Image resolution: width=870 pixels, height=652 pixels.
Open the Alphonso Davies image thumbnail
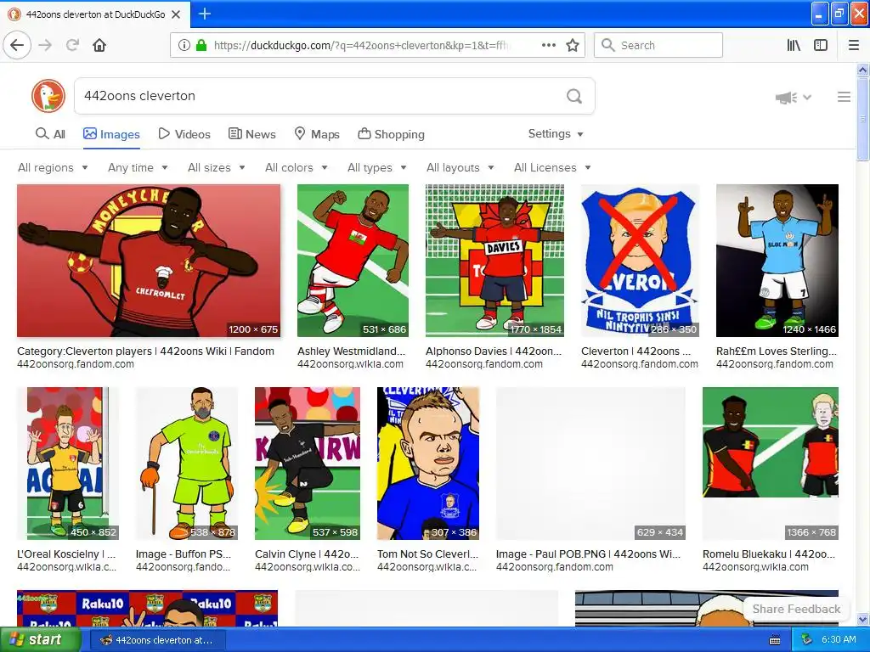pos(495,261)
